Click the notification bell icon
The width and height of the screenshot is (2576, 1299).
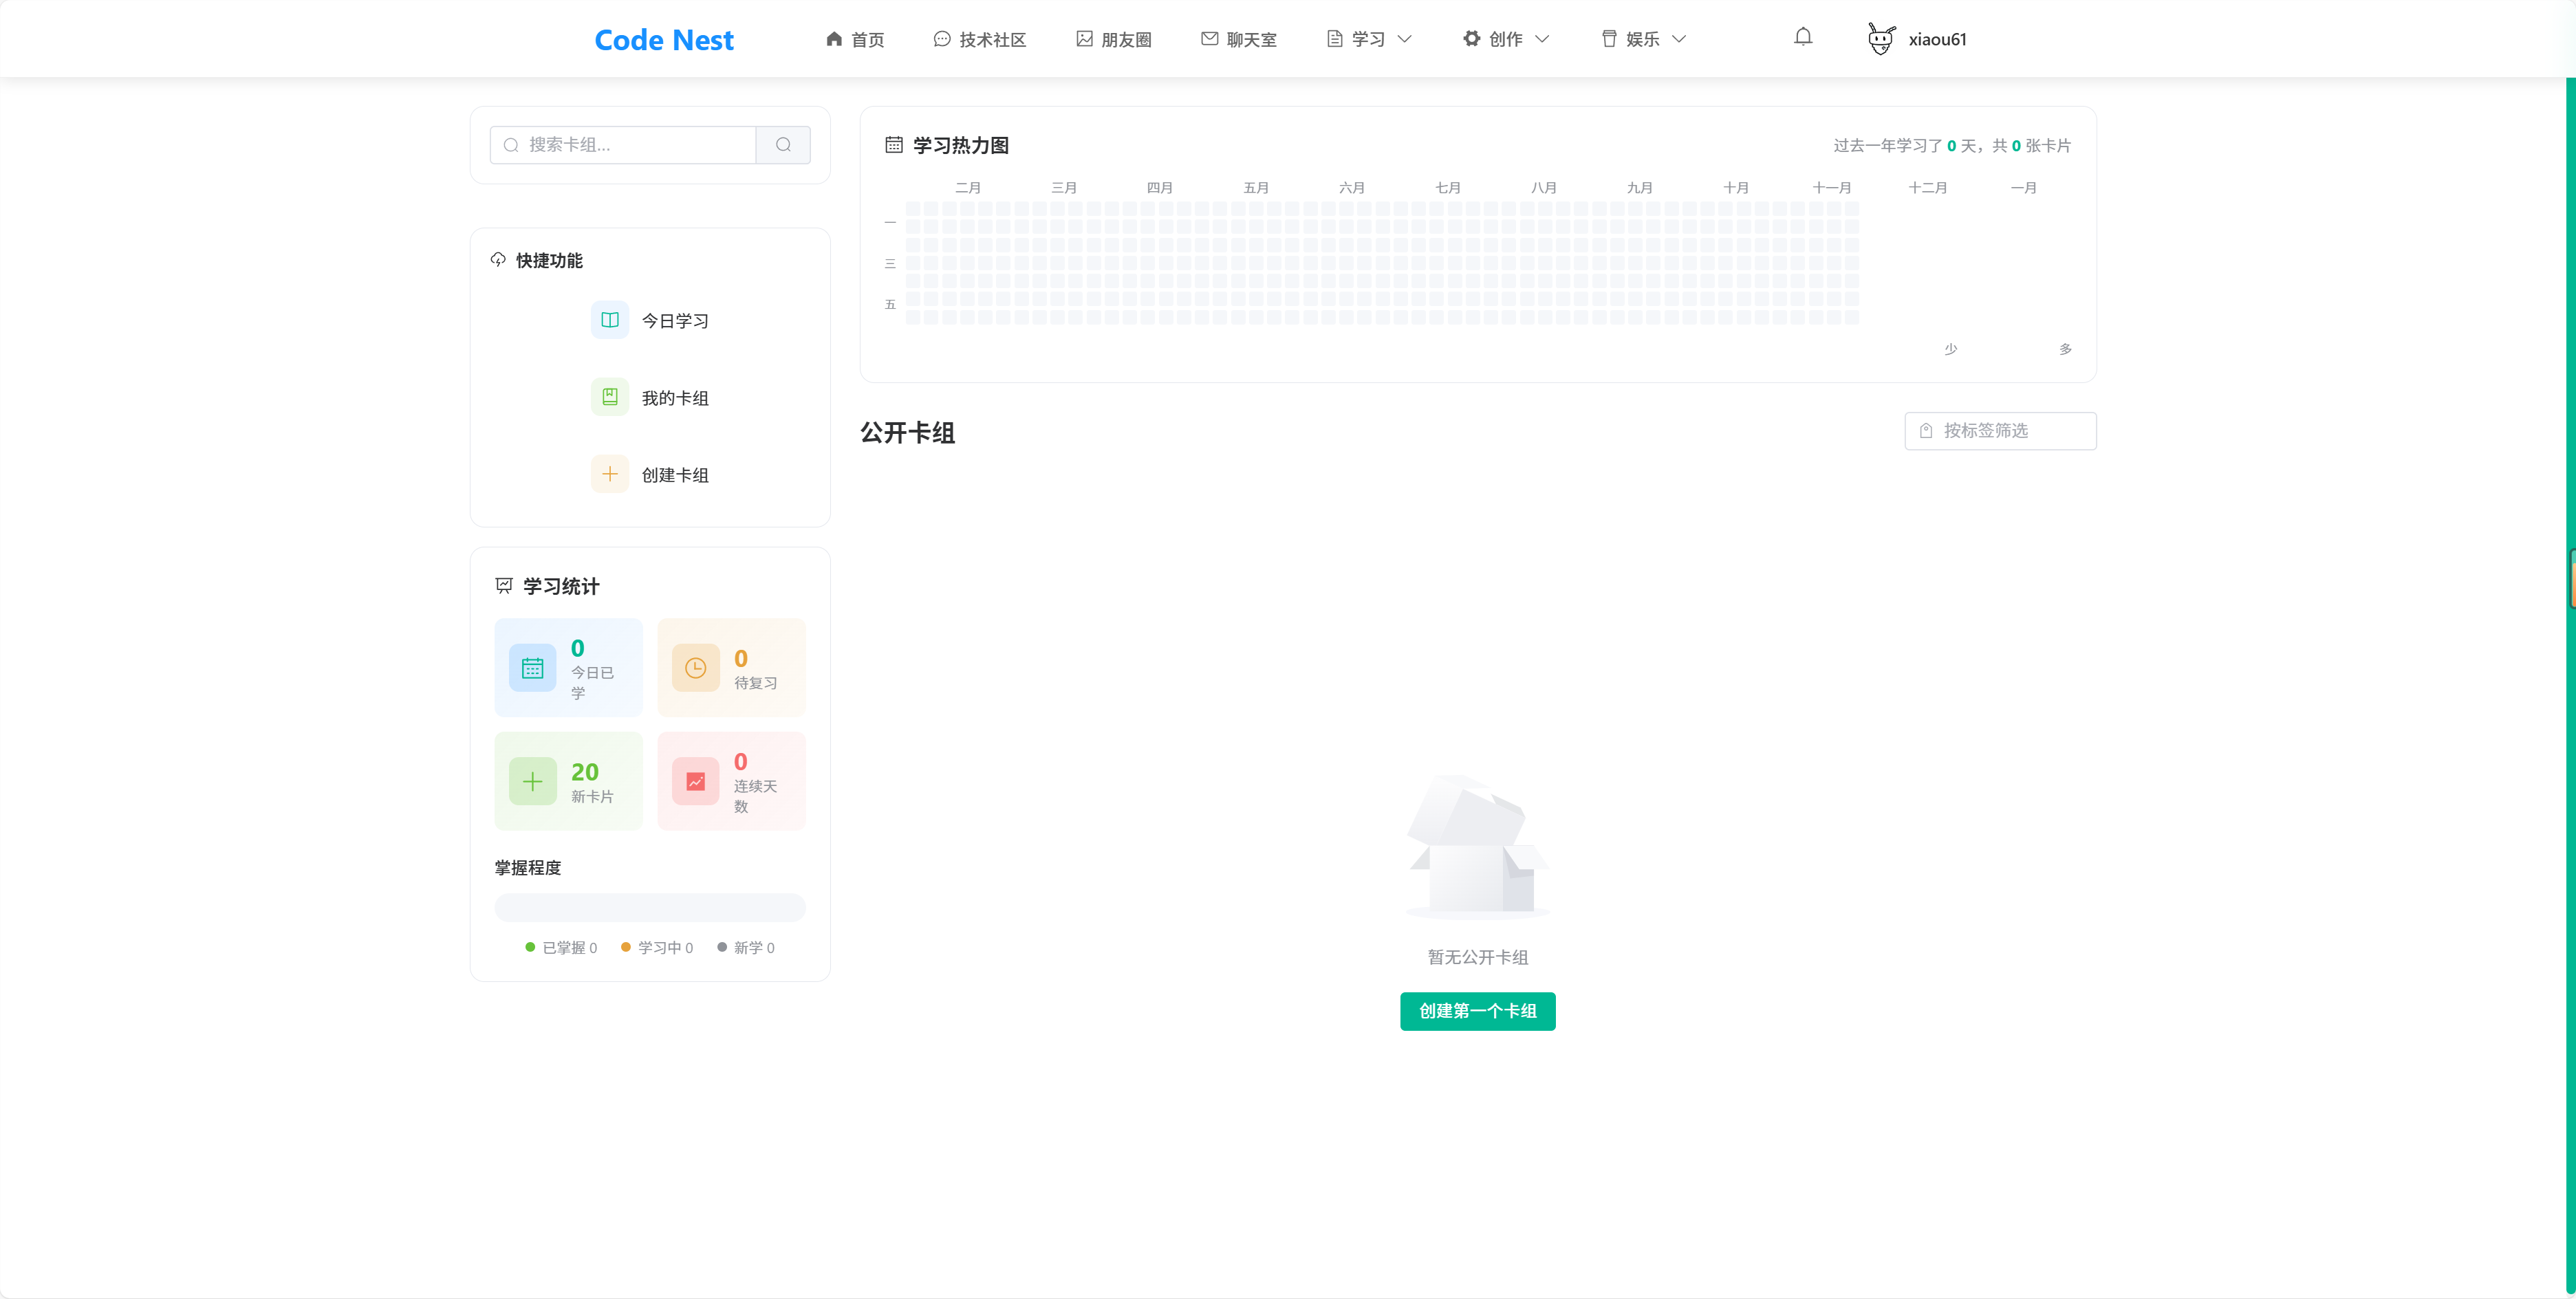click(x=1803, y=38)
